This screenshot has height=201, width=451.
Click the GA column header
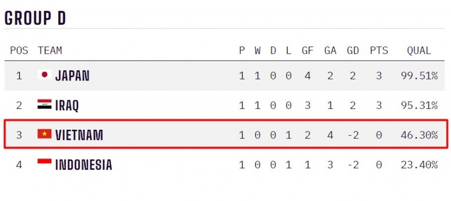(330, 51)
